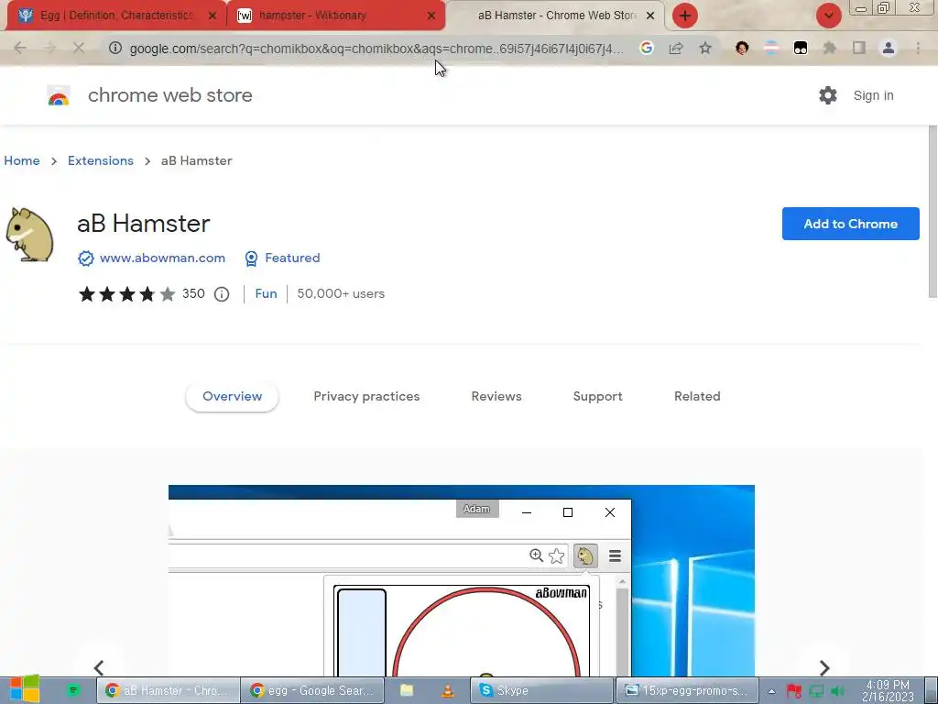Open the green notes app in taskbar
The height and width of the screenshot is (704, 938).
(x=73, y=691)
